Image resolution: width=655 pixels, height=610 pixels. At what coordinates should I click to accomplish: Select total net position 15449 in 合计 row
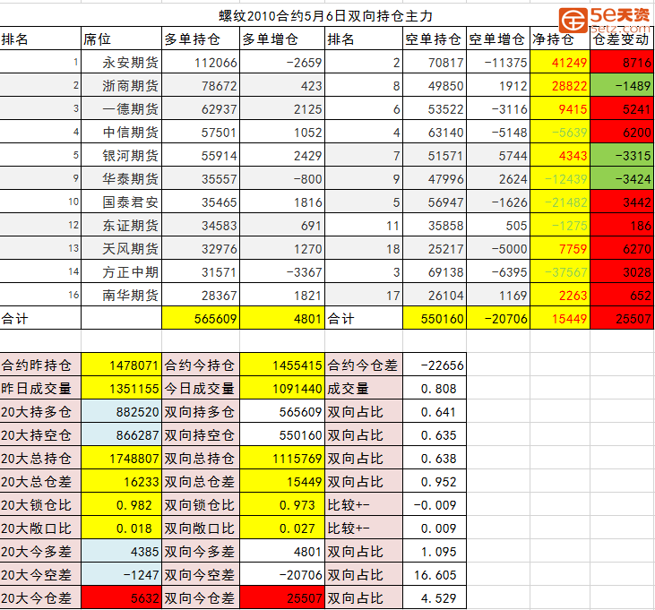click(560, 319)
